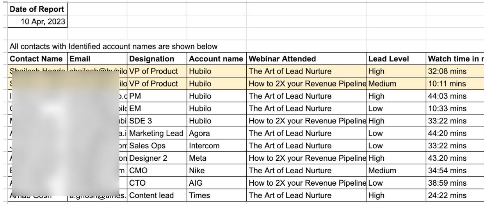The width and height of the screenshot is (484, 204).
Task: Click the Marketing Lead designation cell
Action: point(156,134)
